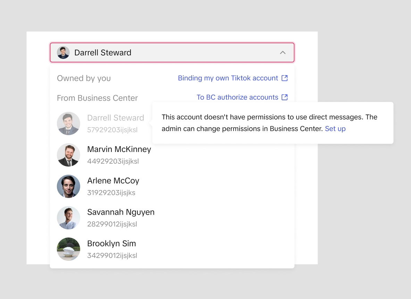Screen dimensions: 411x299
Task: Choose the Arlene McCoy account
Action: [x=172, y=186]
